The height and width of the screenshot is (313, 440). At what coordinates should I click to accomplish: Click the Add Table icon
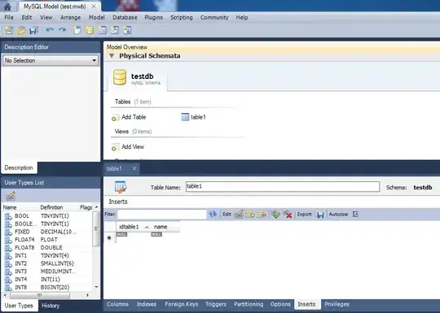pos(115,118)
